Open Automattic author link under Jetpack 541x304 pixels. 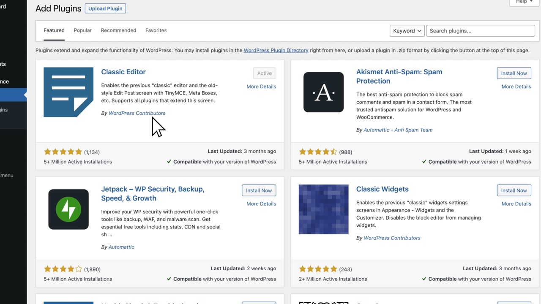(x=121, y=247)
